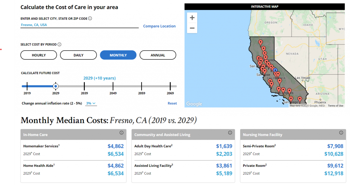Reset the future cost calculation
This screenshot has height=185, width=350.
pyautogui.click(x=172, y=104)
